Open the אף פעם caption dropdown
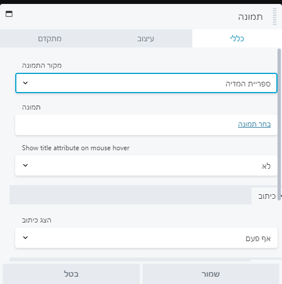This screenshot has width=282, height=284. [146, 238]
